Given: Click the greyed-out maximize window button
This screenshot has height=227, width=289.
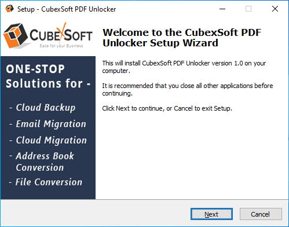Looking at the screenshot, I should 248,9.
